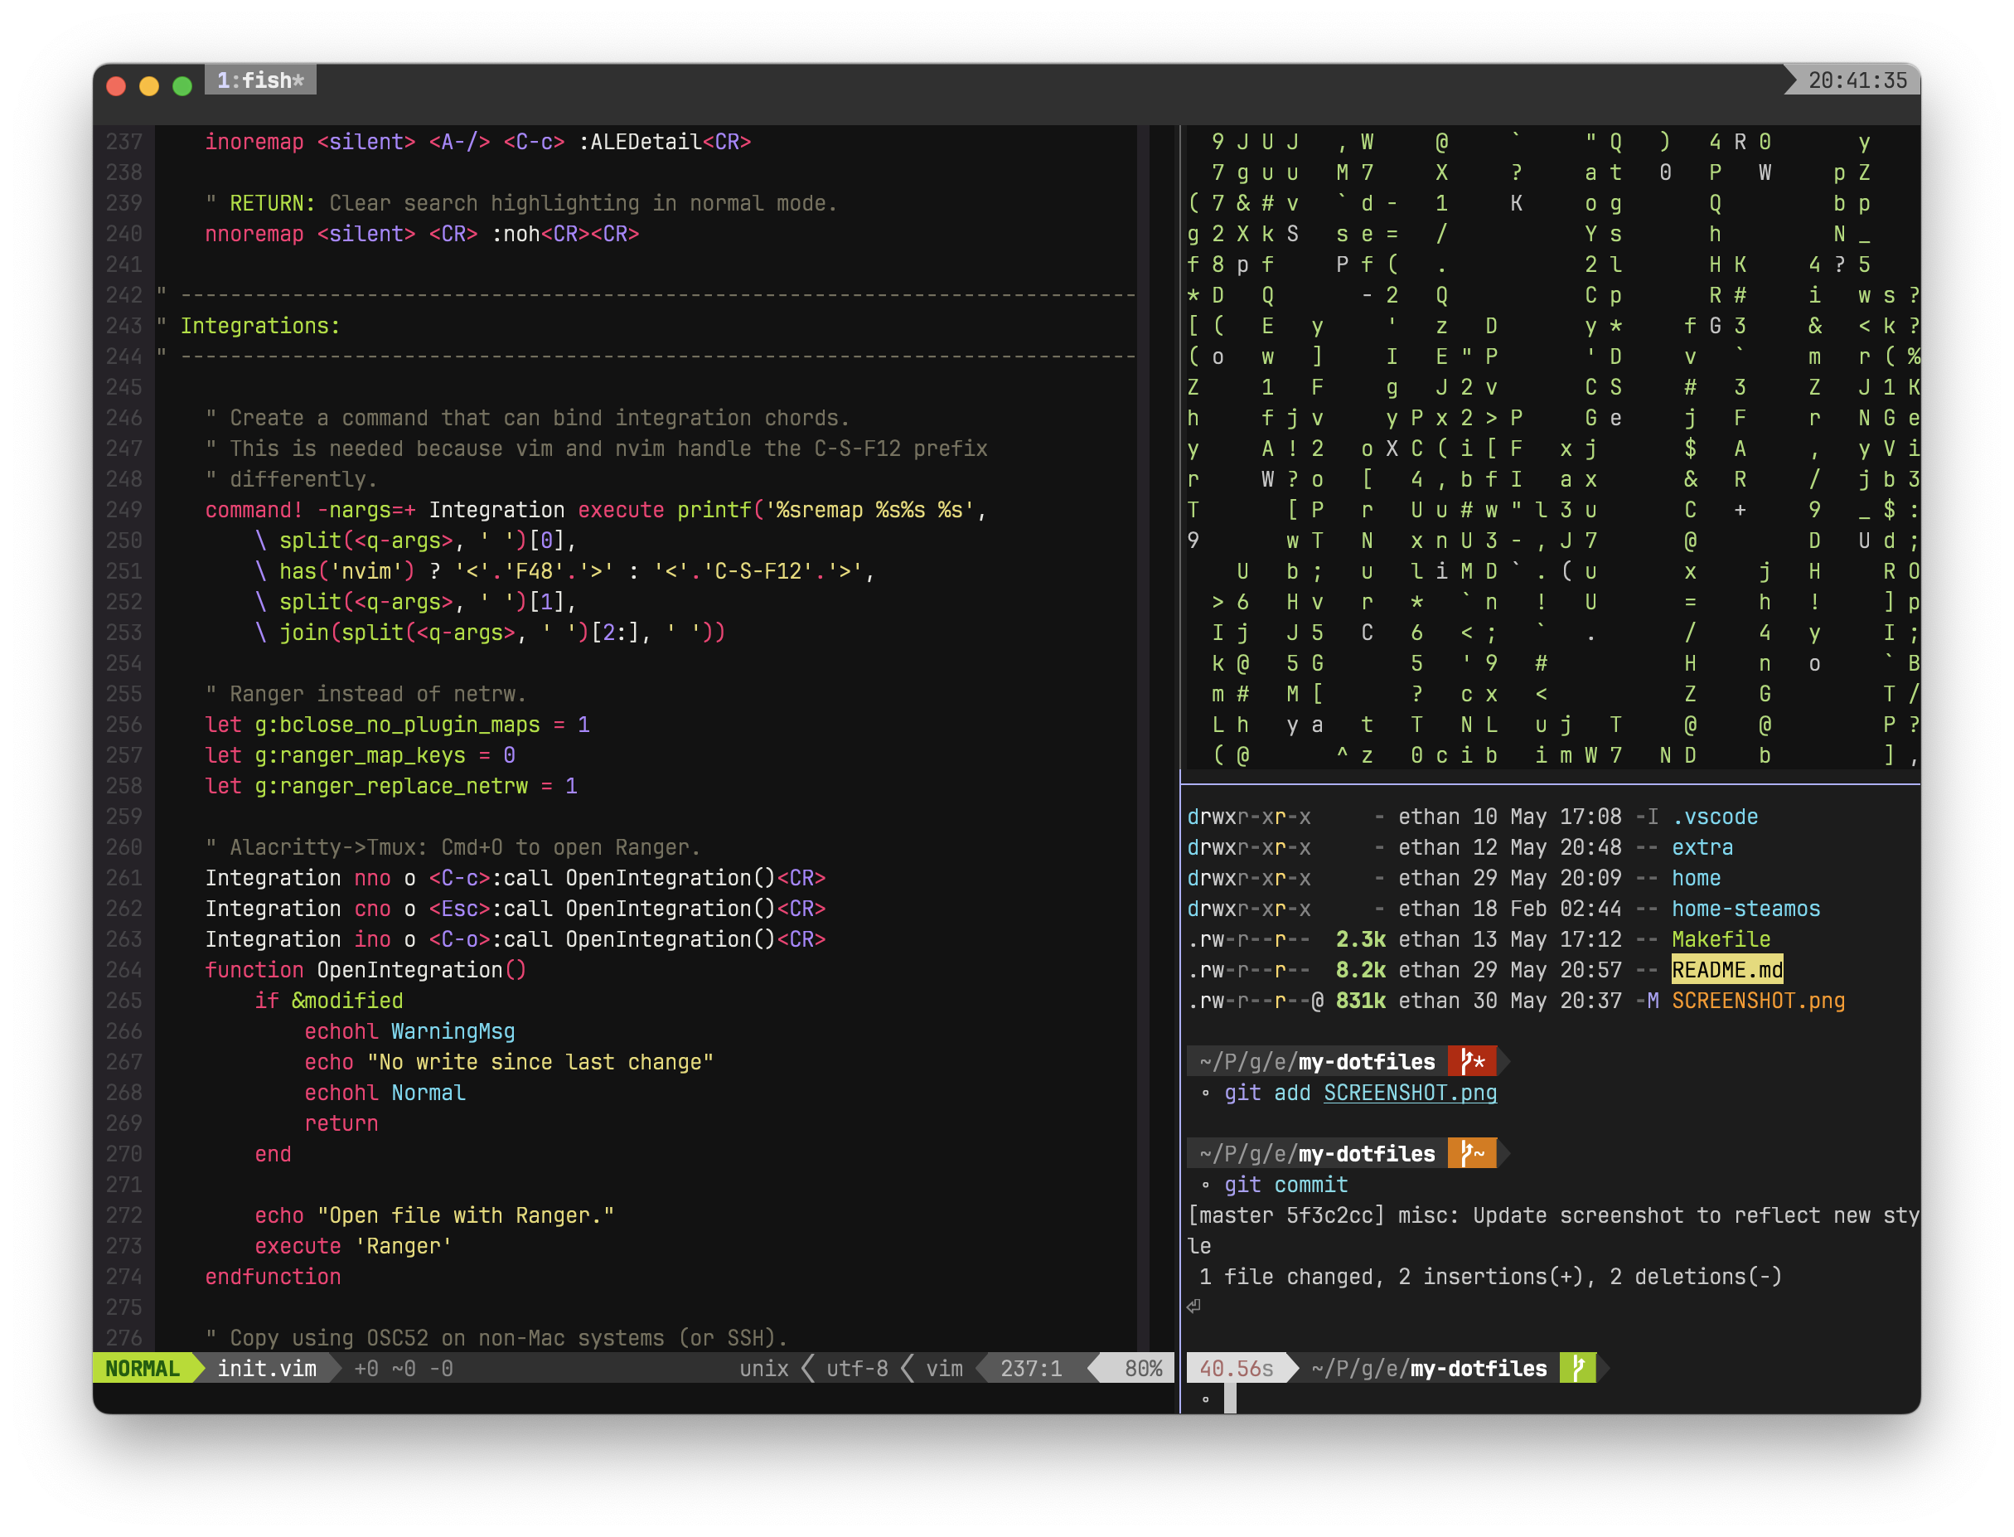The height and width of the screenshot is (1537, 2014).
Task: Click the red close window button
Action: click(x=116, y=86)
